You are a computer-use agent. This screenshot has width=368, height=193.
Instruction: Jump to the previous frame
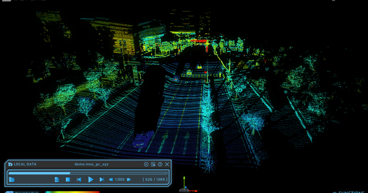coord(79,180)
